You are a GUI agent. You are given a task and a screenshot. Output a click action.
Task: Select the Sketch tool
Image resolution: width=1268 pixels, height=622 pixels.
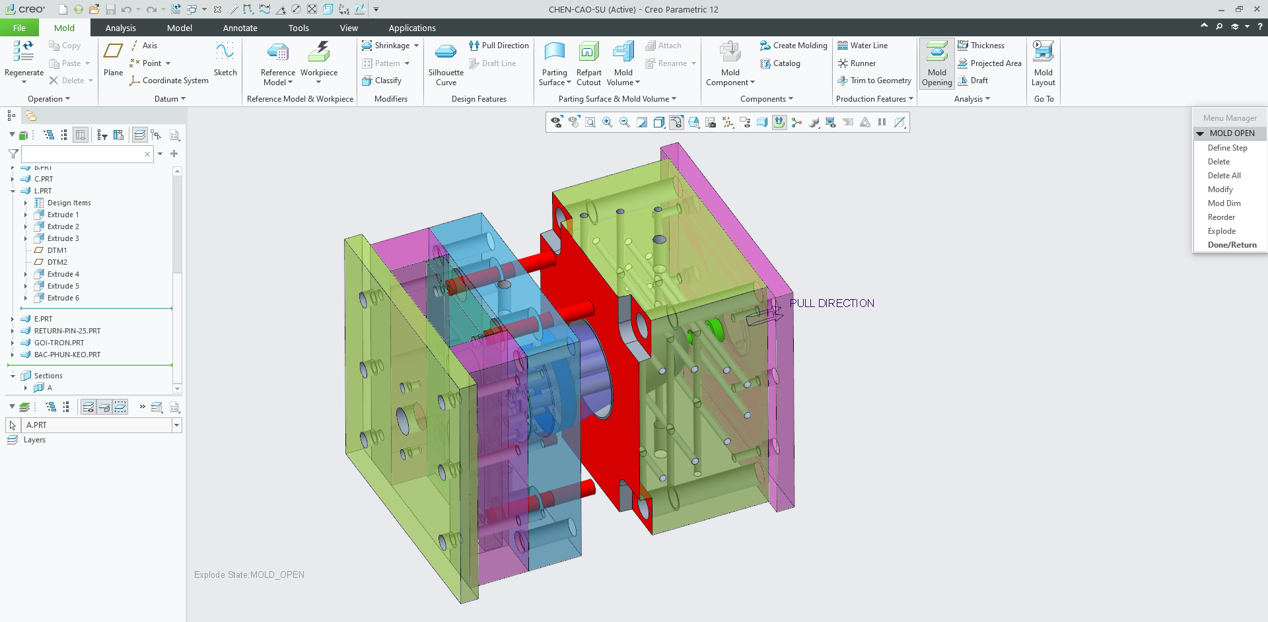[225, 59]
